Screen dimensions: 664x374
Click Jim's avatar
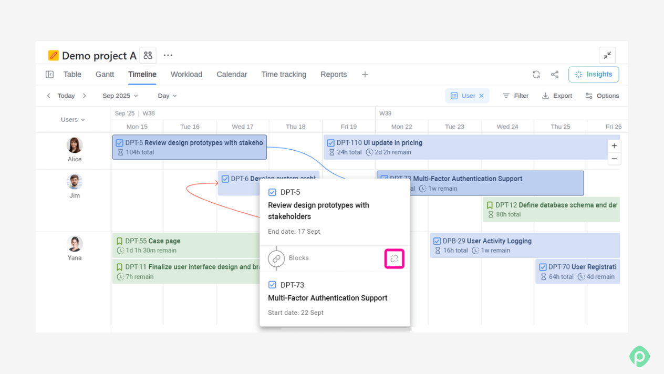pos(75,182)
